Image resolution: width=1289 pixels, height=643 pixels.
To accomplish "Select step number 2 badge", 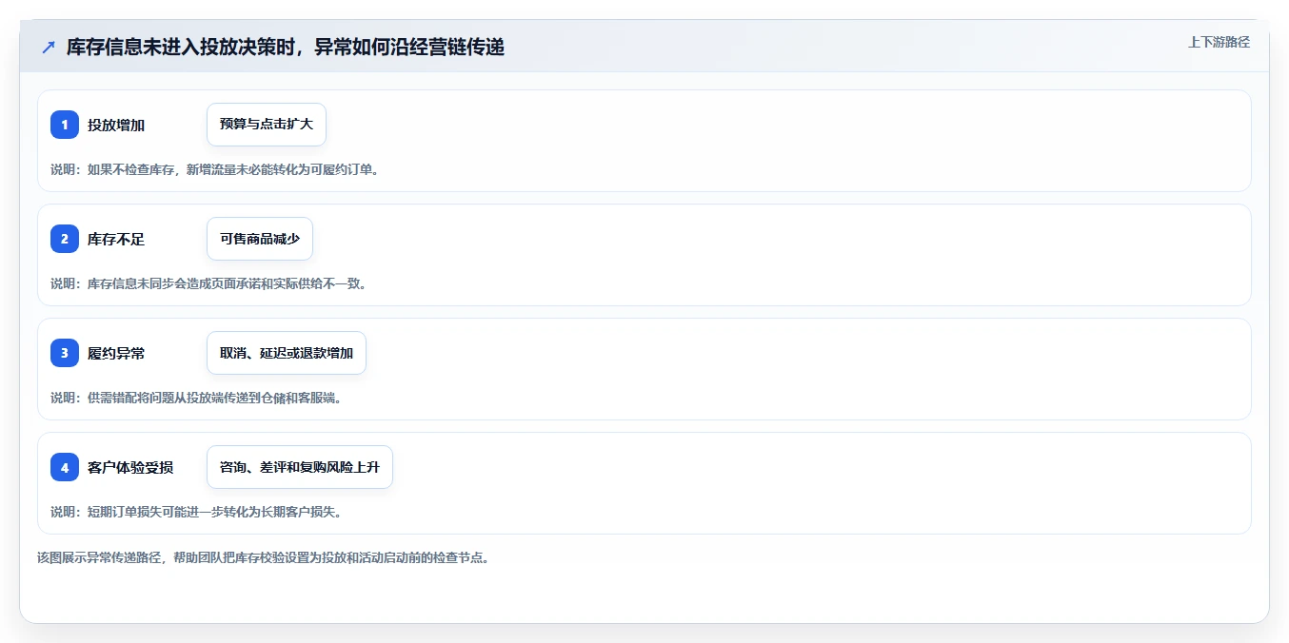I will [x=65, y=239].
